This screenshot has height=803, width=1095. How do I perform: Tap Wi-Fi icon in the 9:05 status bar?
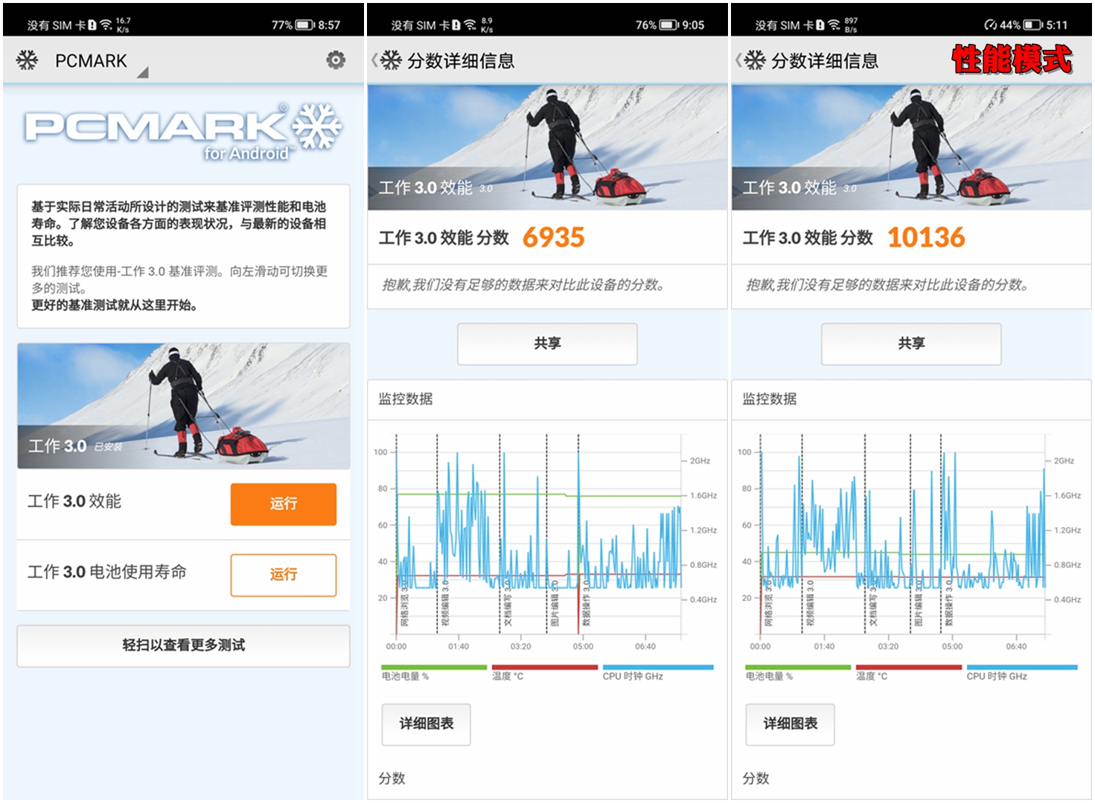[x=470, y=25]
